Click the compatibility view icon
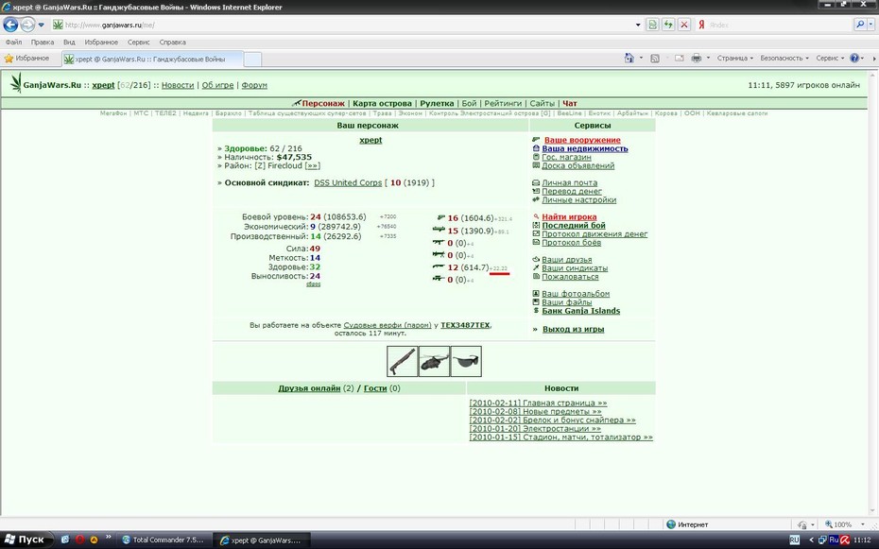Screen dimensions: 879x549 652,25
